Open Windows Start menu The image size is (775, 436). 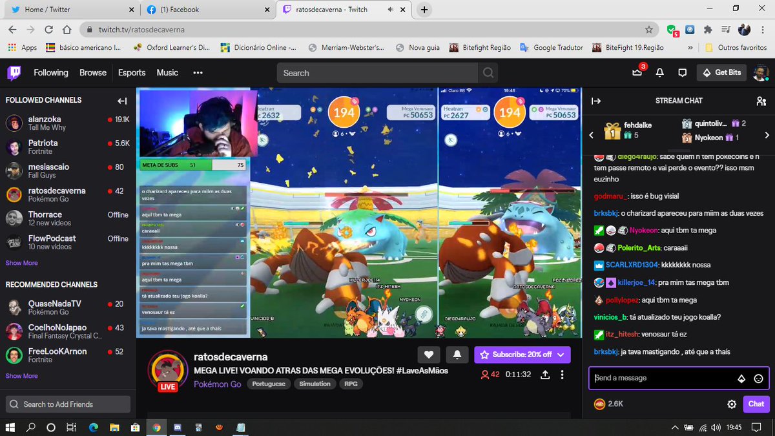[10, 427]
